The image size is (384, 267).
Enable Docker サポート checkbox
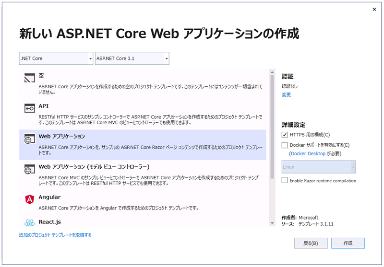click(284, 145)
